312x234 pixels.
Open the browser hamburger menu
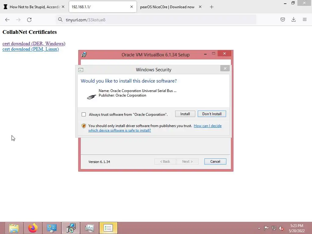pos(304,19)
